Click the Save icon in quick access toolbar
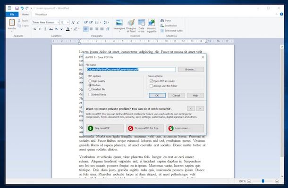Image resolution: width=288 pixels, height=188 pixels. [17, 8]
